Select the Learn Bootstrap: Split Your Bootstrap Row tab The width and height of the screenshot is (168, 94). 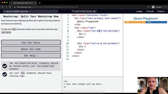(x=23, y=3)
